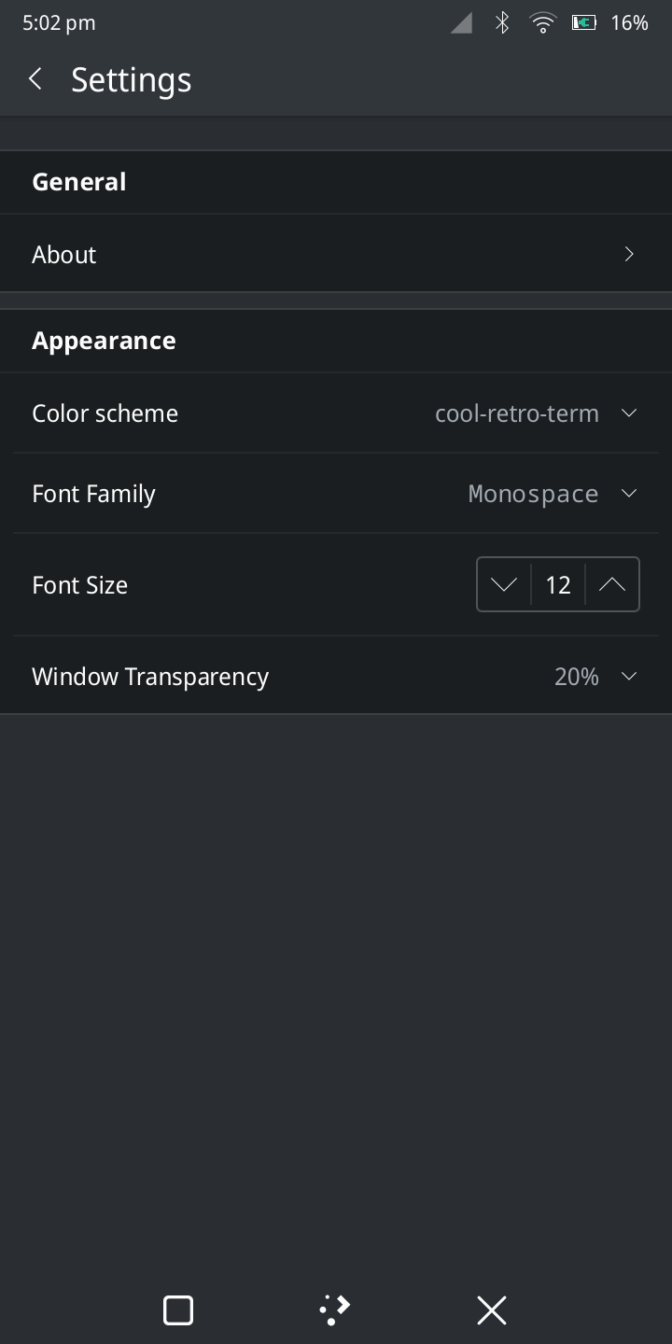Go back using the Settings back arrow
This screenshot has height=1344, width=672.
[x=35, y=79]
